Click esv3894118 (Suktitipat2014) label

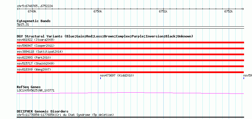click(x=40, y=52)
